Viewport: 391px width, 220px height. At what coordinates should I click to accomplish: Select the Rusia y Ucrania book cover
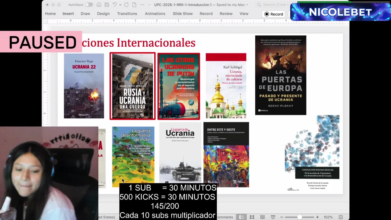click(x=133, y=86)
